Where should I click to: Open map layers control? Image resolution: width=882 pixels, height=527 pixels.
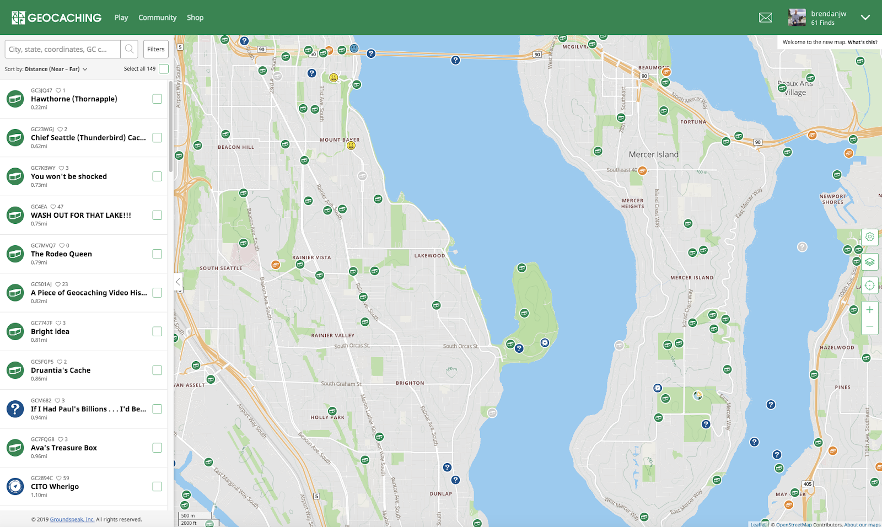point(869,261)
